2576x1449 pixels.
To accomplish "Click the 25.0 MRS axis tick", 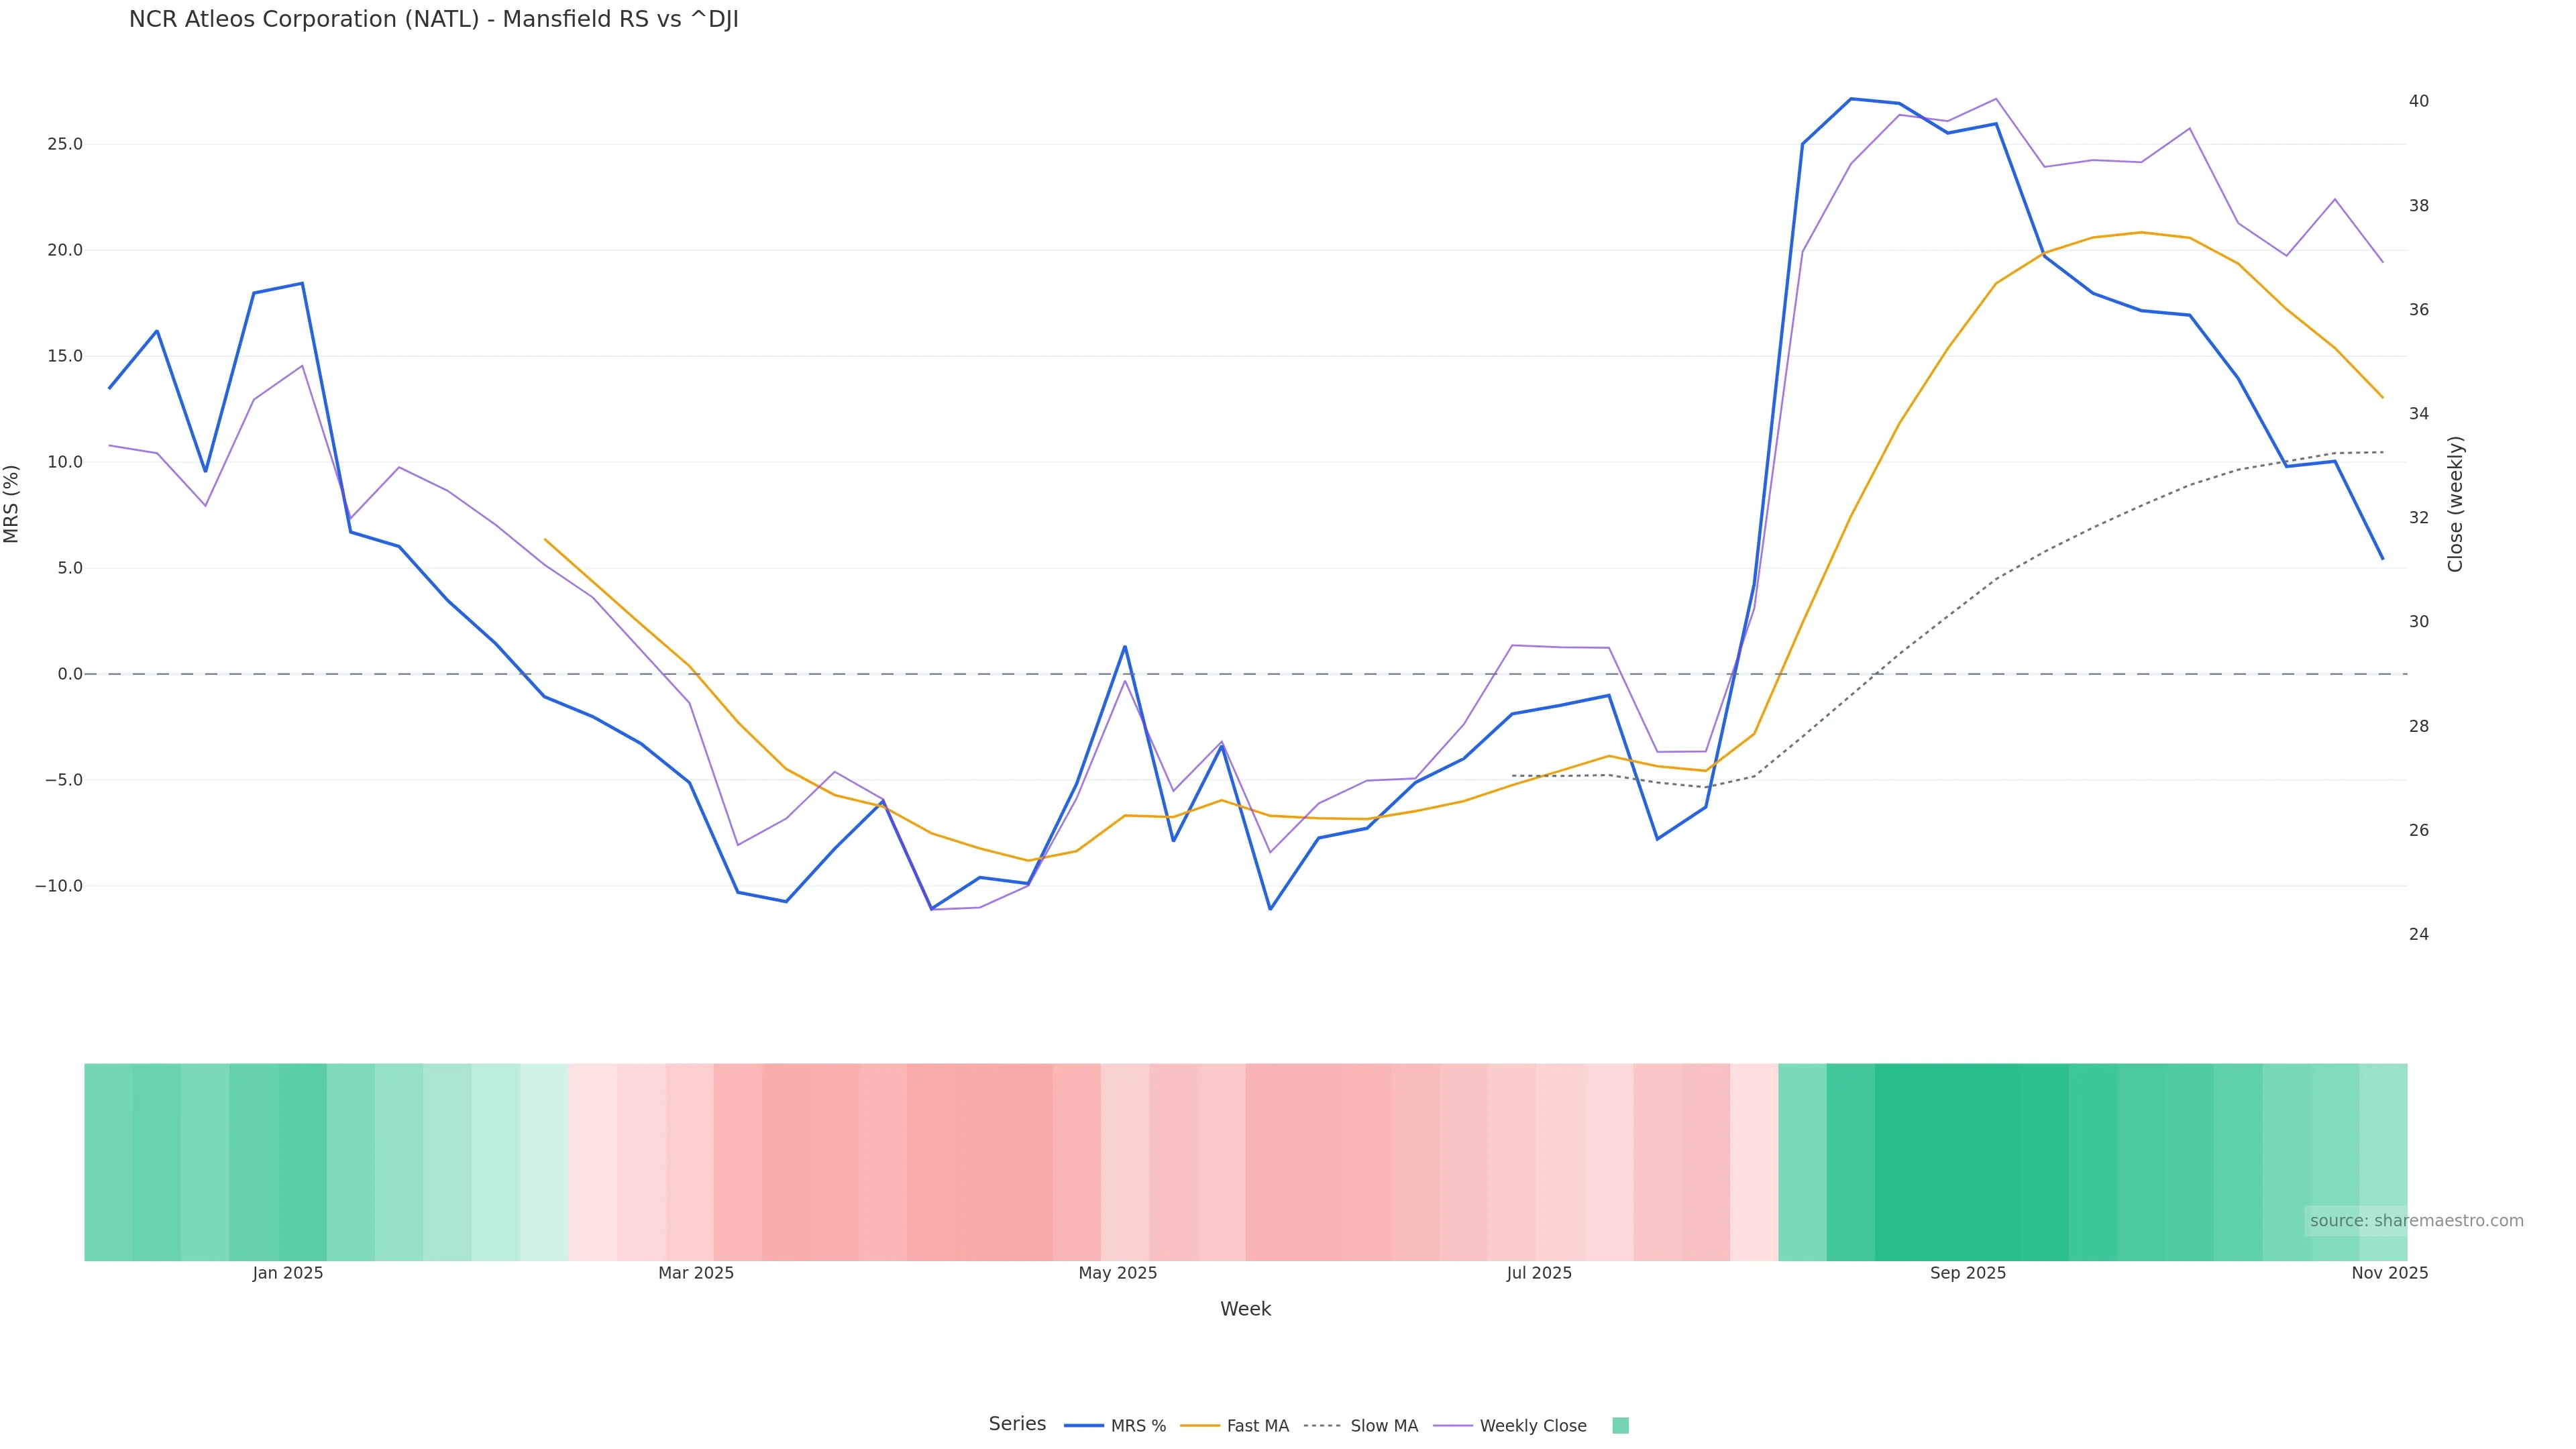I will click(x=65, y=144).
